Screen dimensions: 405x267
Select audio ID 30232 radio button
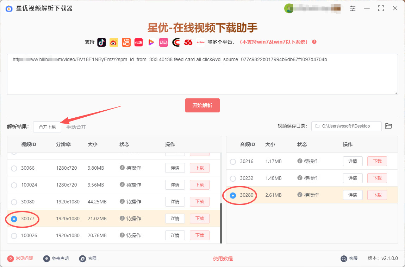[x=233, y=178]
